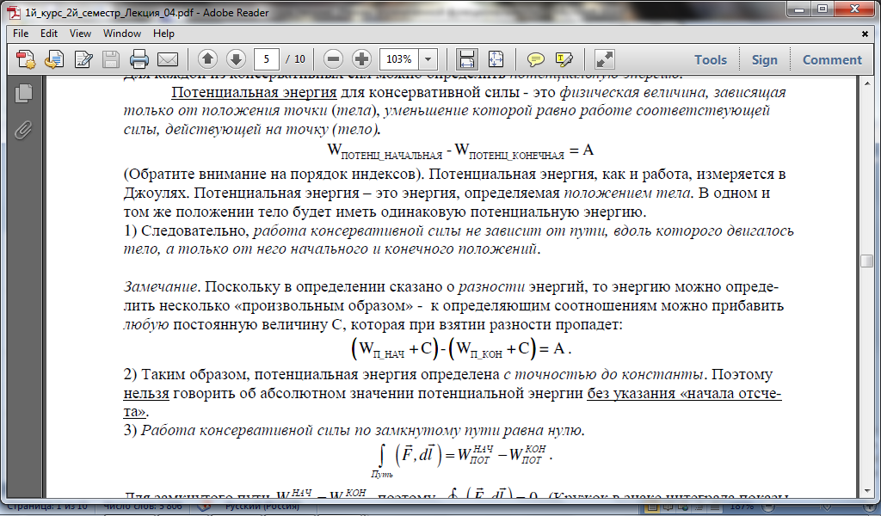881x516 pixels.
Task: Click the Fit width scrolling icon
Action: coord(467,59)
